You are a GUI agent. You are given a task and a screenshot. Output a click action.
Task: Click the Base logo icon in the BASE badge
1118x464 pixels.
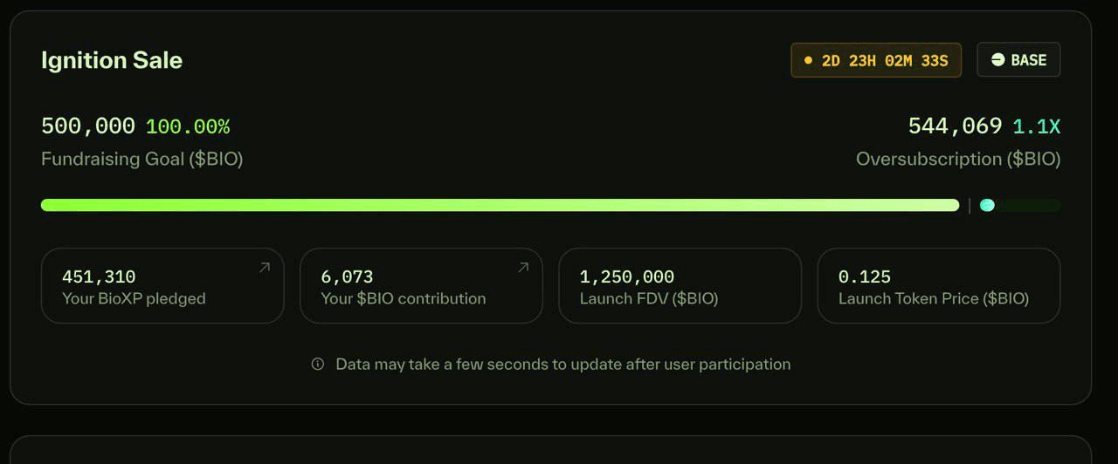(x=998, y=60)
